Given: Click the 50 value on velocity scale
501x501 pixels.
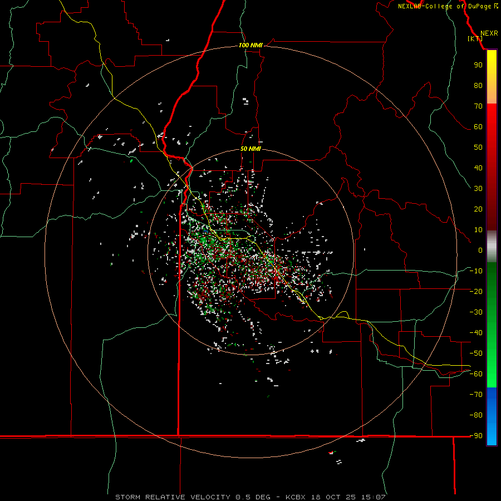Looking at the screenshot, I should pos(478,148).
